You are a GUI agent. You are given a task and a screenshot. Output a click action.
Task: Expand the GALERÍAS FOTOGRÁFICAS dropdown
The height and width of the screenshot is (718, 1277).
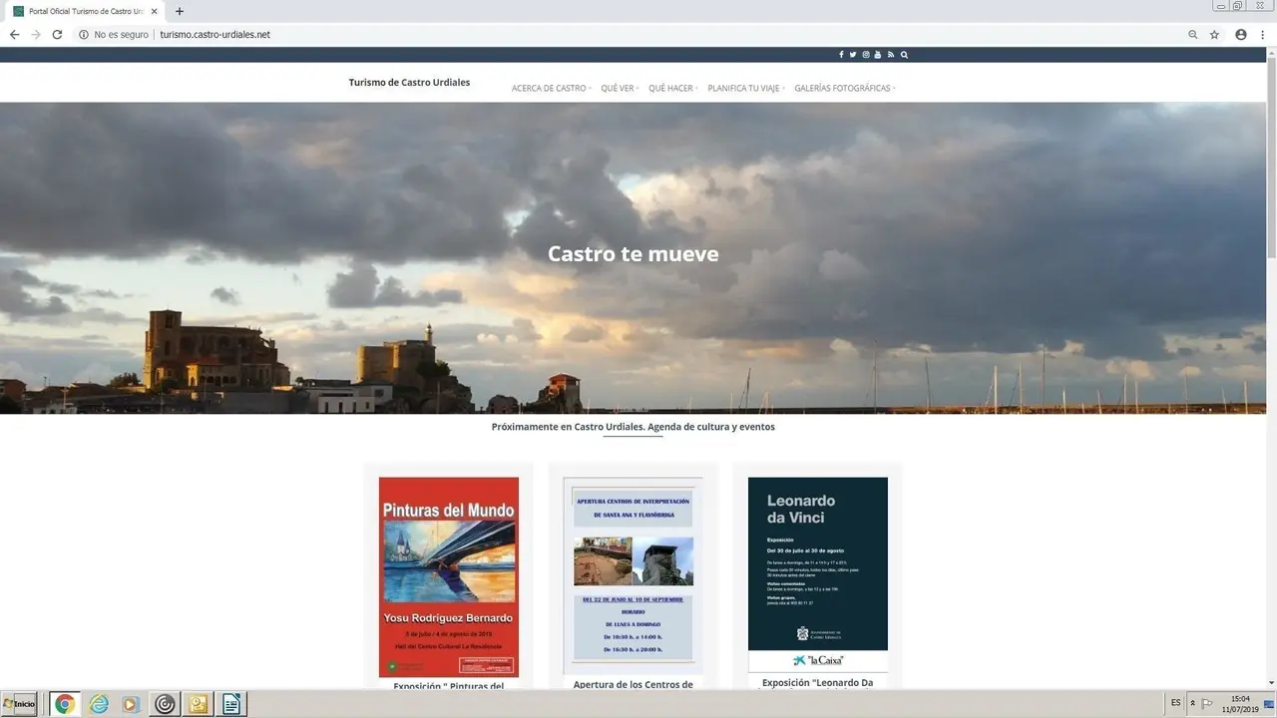(843, 88)
